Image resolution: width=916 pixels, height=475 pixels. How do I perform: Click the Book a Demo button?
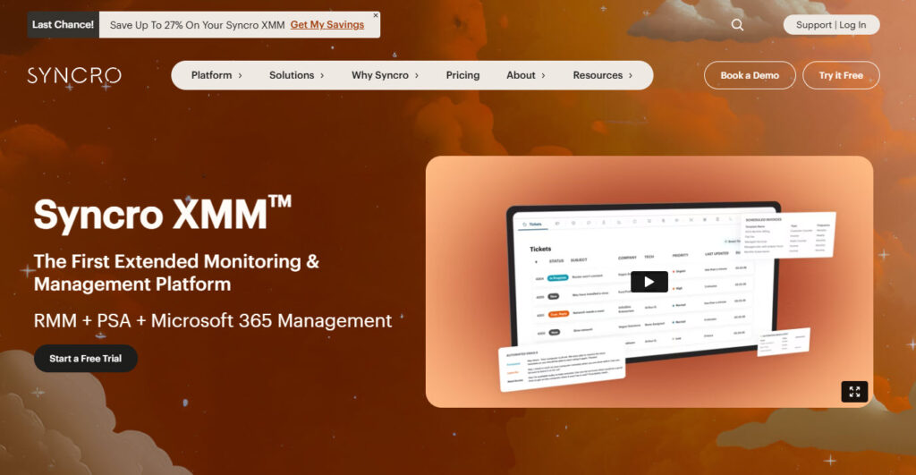point(750,75)
